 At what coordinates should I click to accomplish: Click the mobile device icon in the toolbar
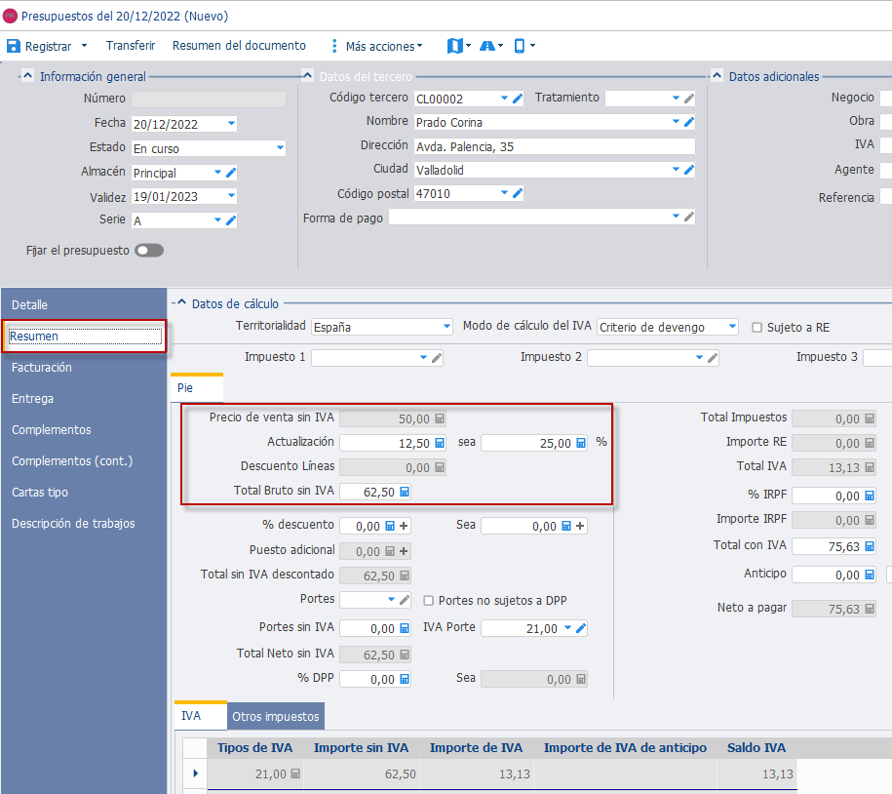coord(520,46)
